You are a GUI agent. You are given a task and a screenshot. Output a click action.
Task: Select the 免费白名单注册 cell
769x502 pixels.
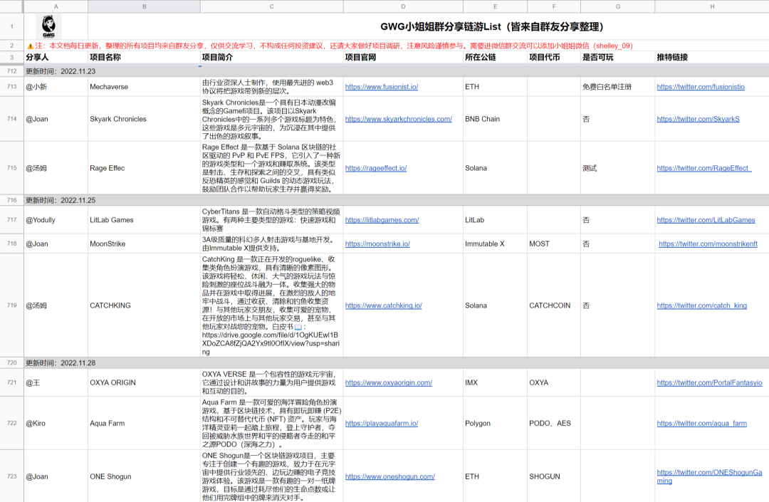(617, 87)
